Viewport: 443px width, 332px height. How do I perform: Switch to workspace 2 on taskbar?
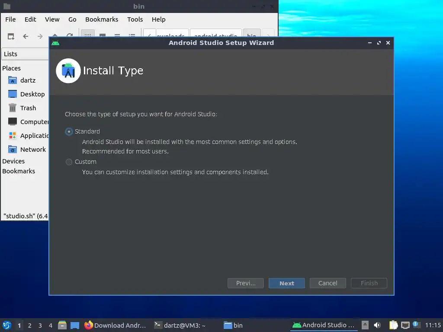(30, 326)
